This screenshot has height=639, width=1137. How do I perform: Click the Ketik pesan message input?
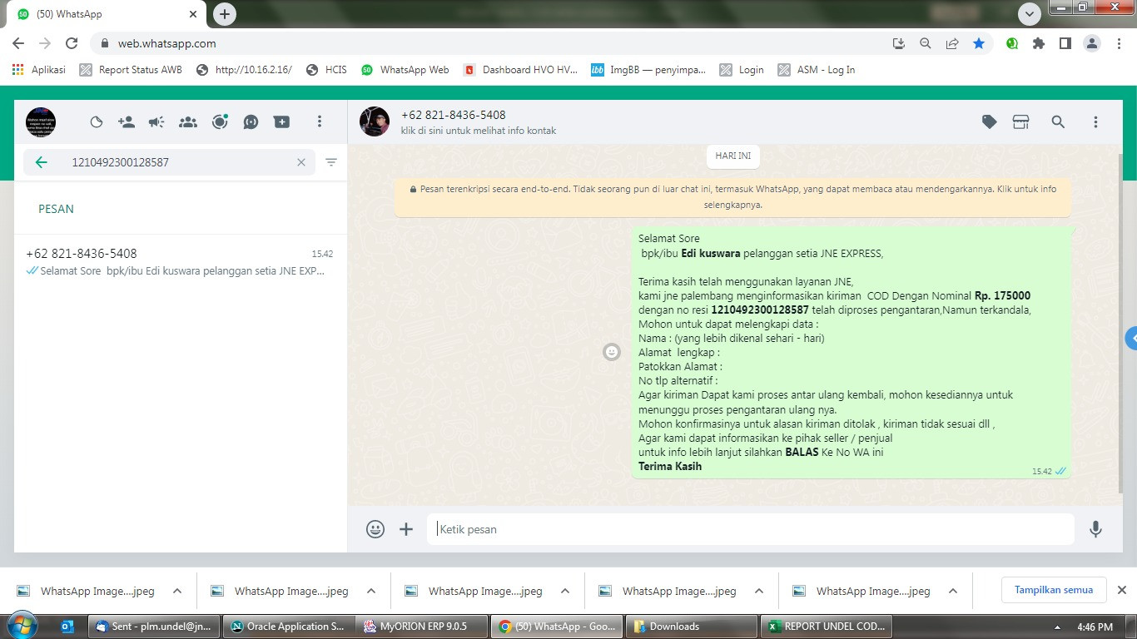point(751,529)
